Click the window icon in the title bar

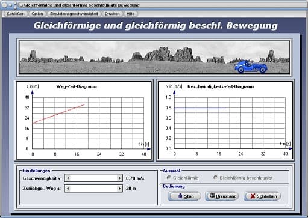[x=21, y=5]
